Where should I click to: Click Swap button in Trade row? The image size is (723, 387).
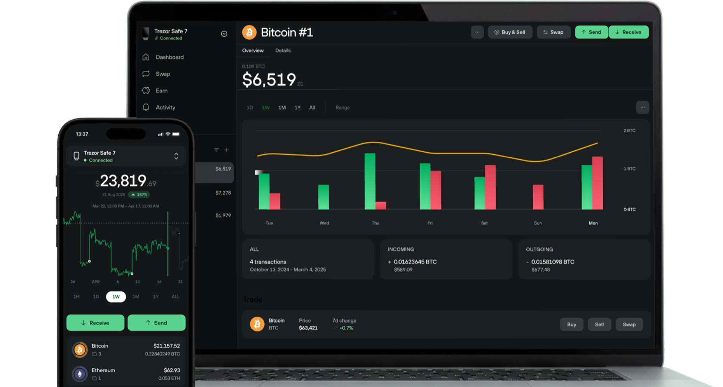click(629, 324)
